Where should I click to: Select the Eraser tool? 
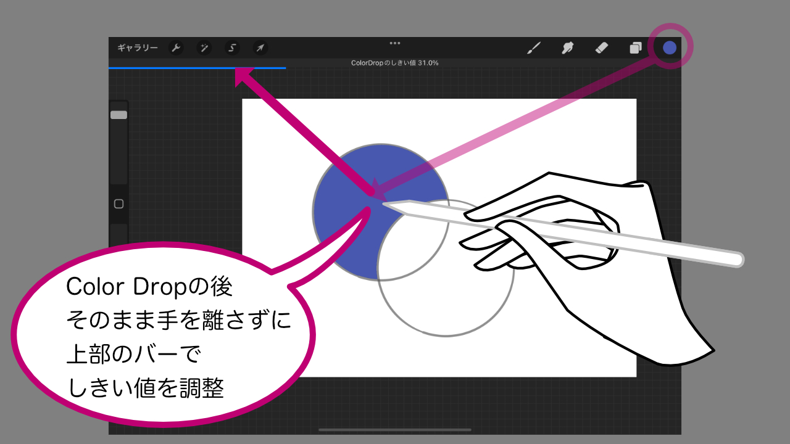point(602,48)
